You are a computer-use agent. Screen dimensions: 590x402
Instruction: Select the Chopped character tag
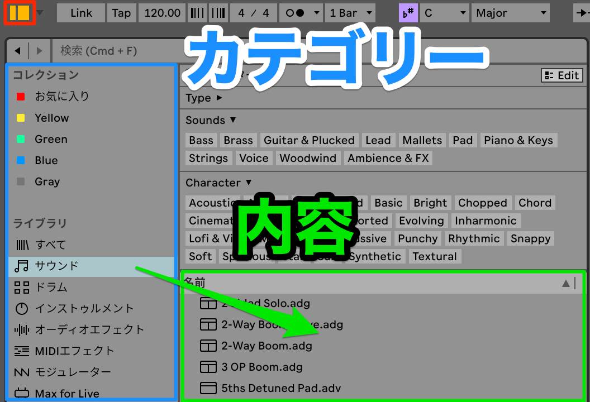483,203
